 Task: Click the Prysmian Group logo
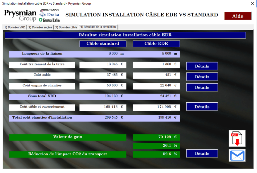point(20,16)
